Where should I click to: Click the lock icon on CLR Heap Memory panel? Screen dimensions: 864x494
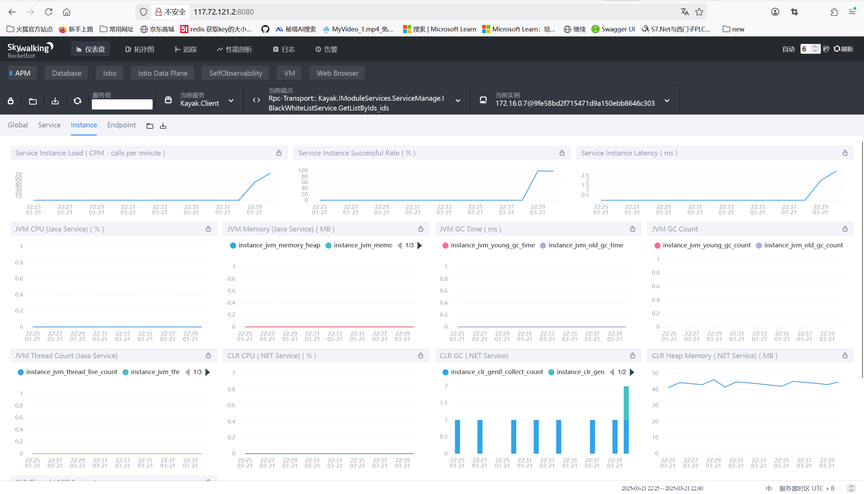click(845, 355)
